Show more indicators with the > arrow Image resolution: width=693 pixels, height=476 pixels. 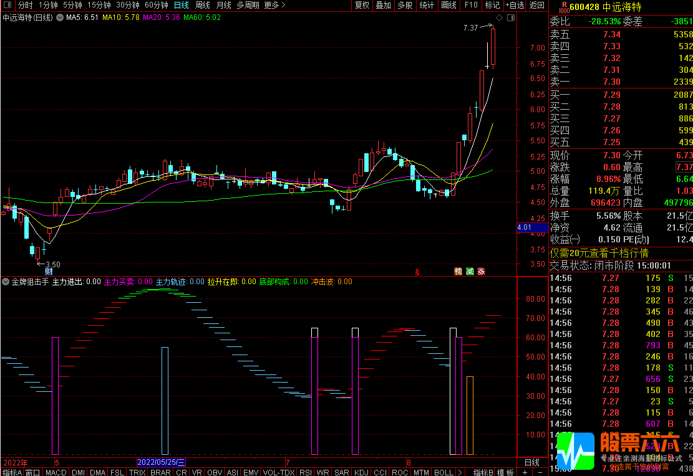pyautogui.click(x=460, y=472)
